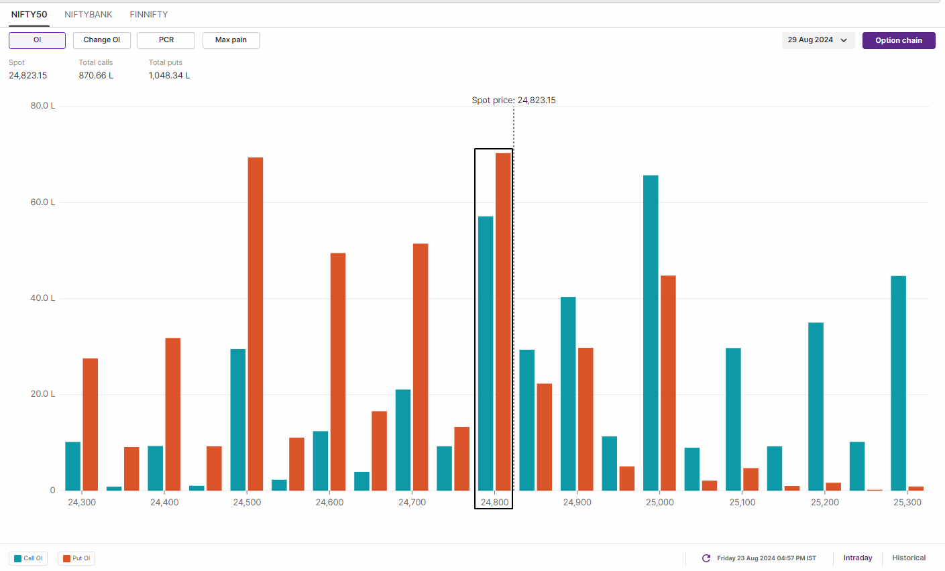This screenshot has height=571, width=945.
Task: Select the OI view button
Action: tap(37, 40)
